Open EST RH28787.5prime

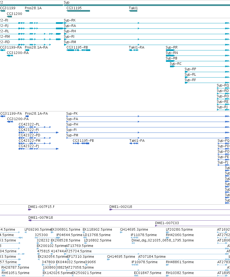[x=15, y=268]
